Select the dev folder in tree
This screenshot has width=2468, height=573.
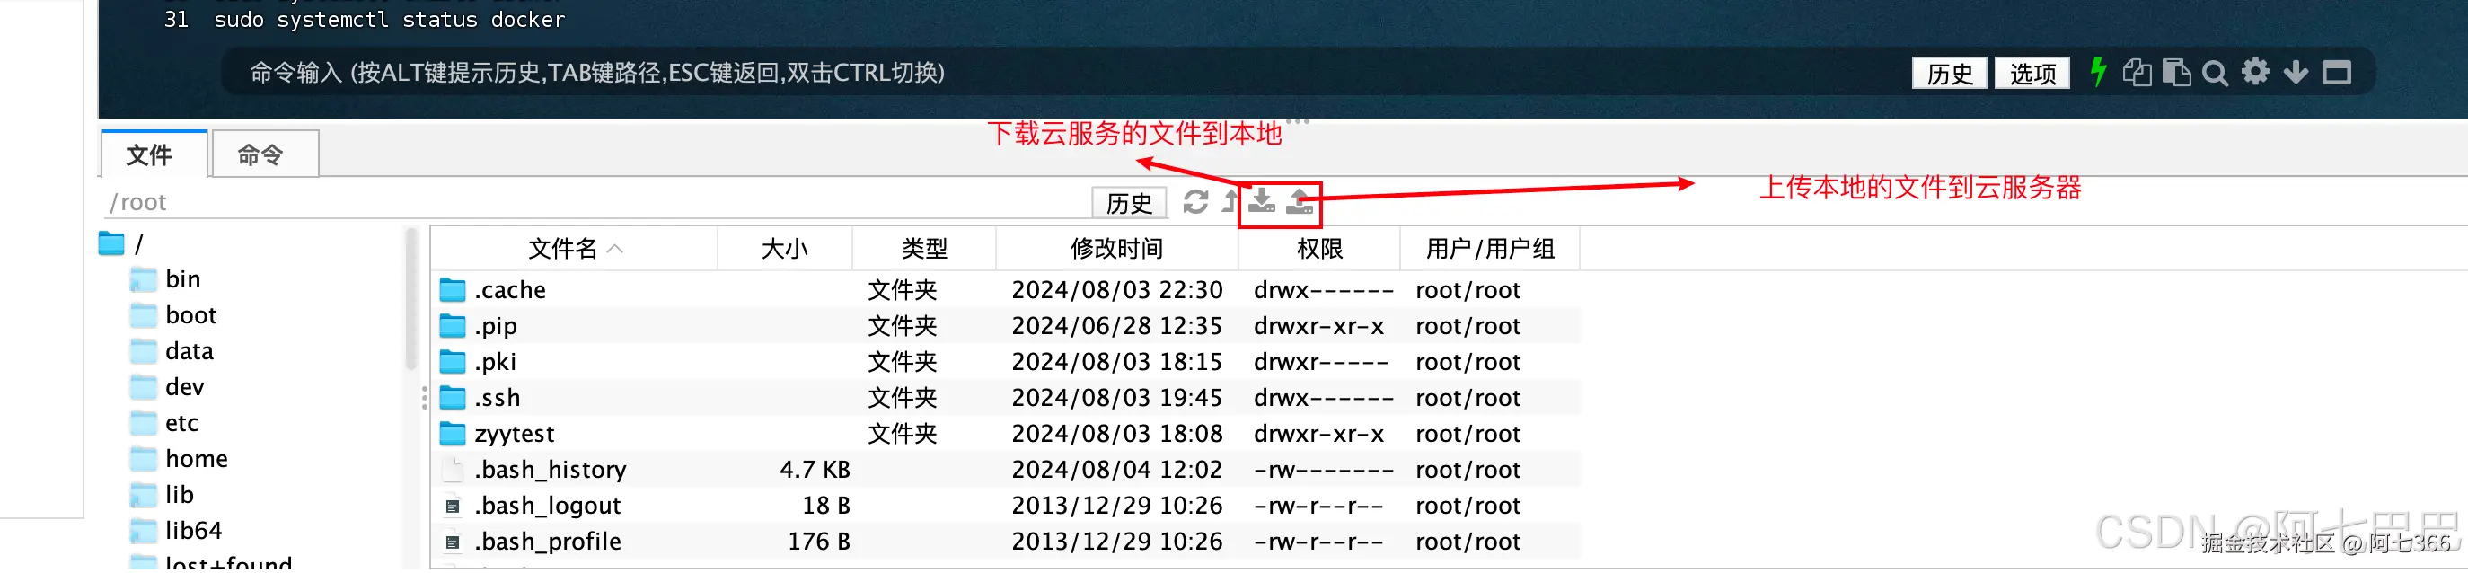coord(168,387)
